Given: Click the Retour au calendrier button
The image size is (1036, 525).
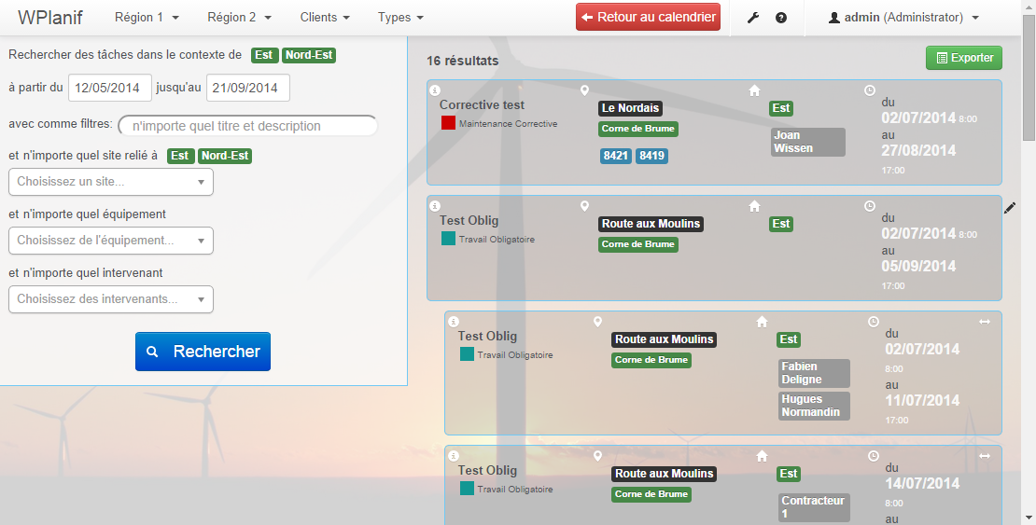Looking at the screenshot, I should [648, 17].
